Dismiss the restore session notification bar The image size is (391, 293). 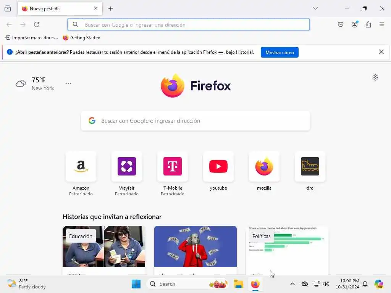[x=381, y=52]
